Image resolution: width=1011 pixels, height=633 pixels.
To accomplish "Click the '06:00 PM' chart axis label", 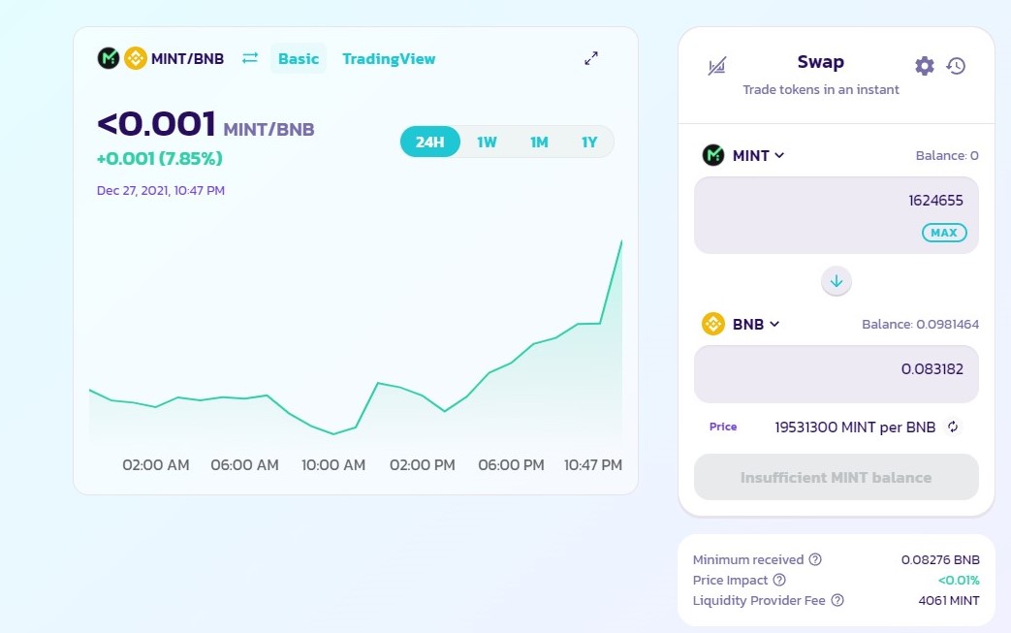I will (x=511, y=464).
